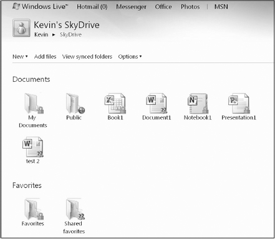
Task: Click the Notebook1 file name
Action: click(x=198, y=118)
